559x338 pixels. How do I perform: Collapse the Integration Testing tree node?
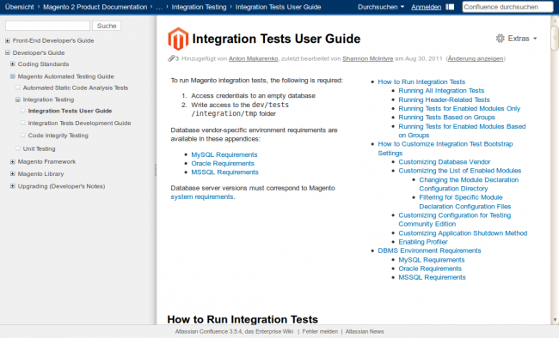17,100
